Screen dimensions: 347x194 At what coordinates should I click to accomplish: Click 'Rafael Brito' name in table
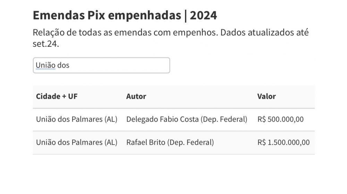coord(146,142)
